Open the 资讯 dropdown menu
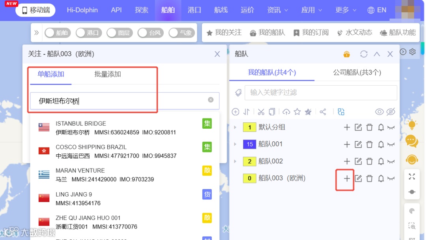Image resolution: width=426 pixels, height=240 pixels. [x=277, y=10]
